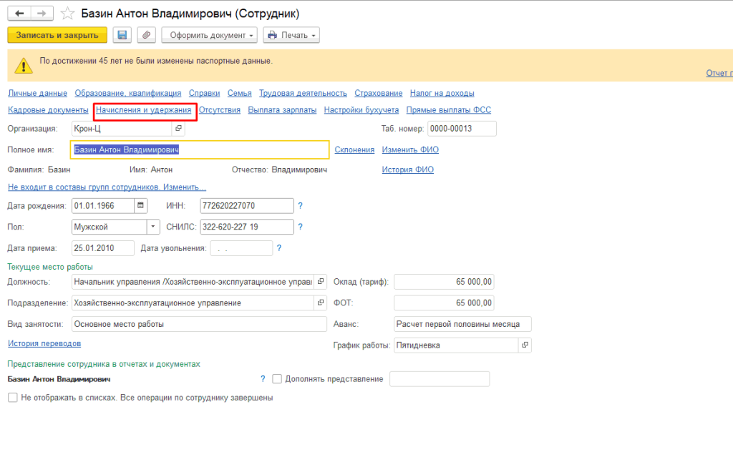
Task: Click help question mark next to INN
Action: [301, 206]
